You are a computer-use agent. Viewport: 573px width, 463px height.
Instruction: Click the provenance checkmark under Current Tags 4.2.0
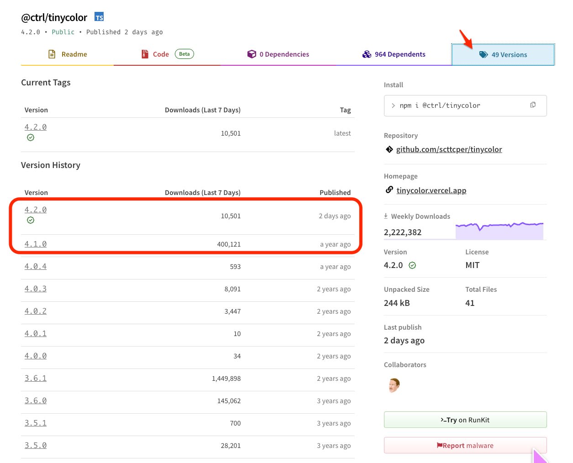click(x=31, y=137)
